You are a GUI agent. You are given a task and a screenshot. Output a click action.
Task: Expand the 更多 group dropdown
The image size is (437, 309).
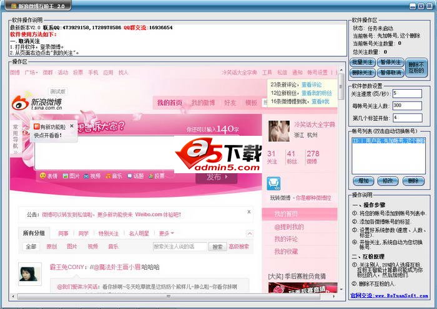point(167,233)
